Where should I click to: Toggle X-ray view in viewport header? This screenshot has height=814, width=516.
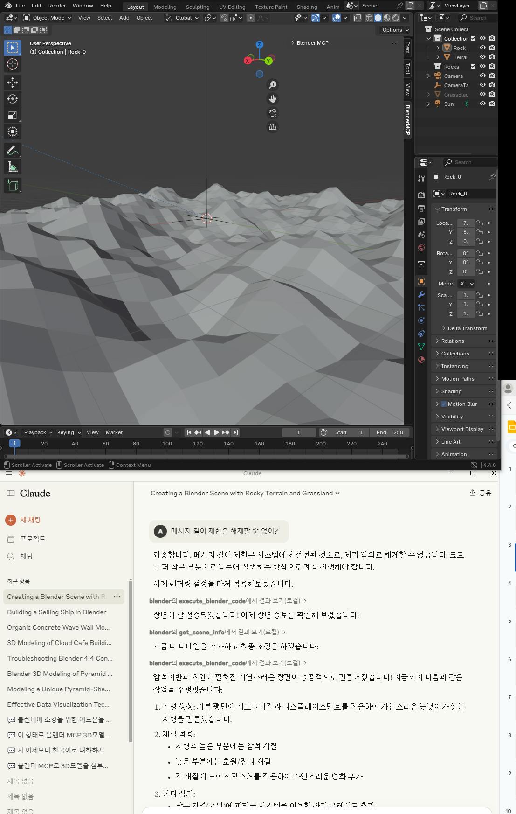click(357, 18)
